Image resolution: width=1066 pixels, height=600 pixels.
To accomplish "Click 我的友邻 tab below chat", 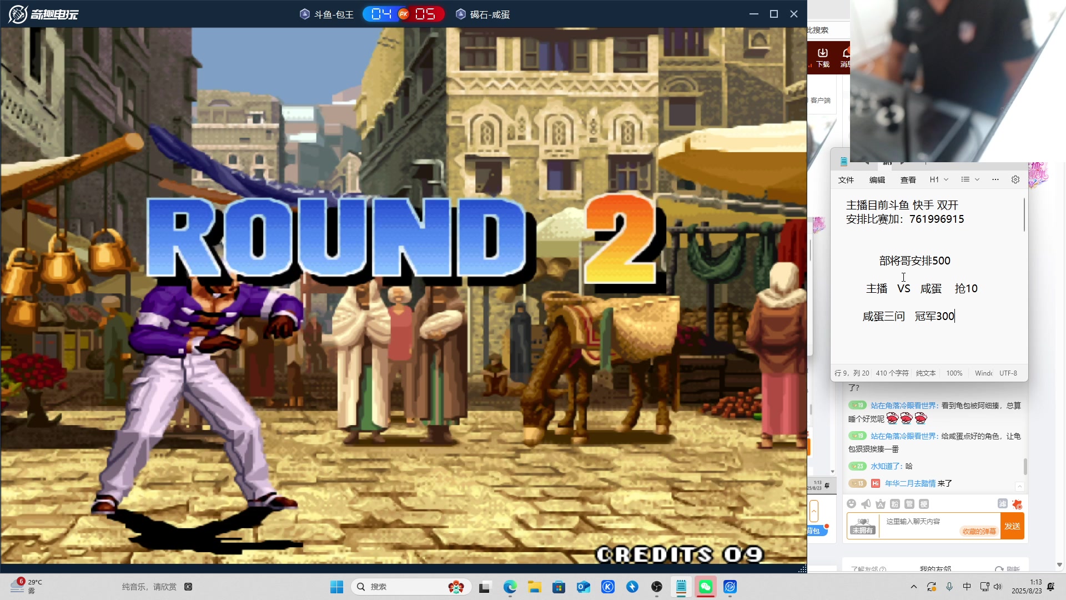I will click(935, 569).
